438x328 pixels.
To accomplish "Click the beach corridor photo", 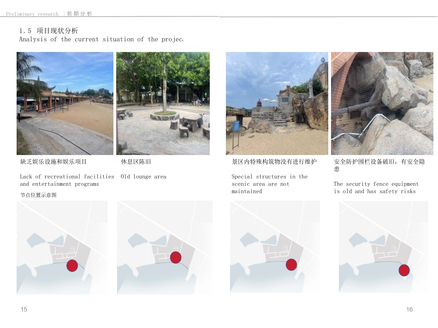I will coord(65,103).
